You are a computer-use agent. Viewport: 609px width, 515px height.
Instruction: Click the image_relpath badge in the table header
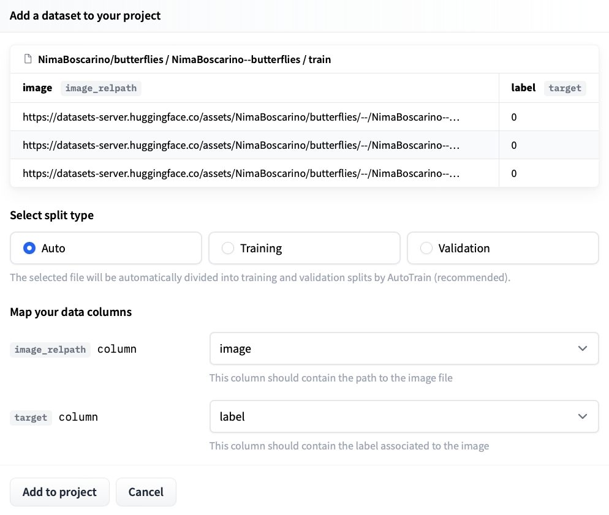tap(100, 88)
